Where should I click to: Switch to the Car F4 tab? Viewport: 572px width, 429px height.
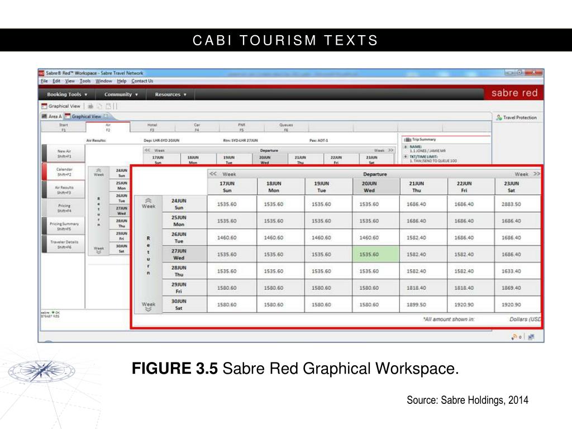[197, 127]
